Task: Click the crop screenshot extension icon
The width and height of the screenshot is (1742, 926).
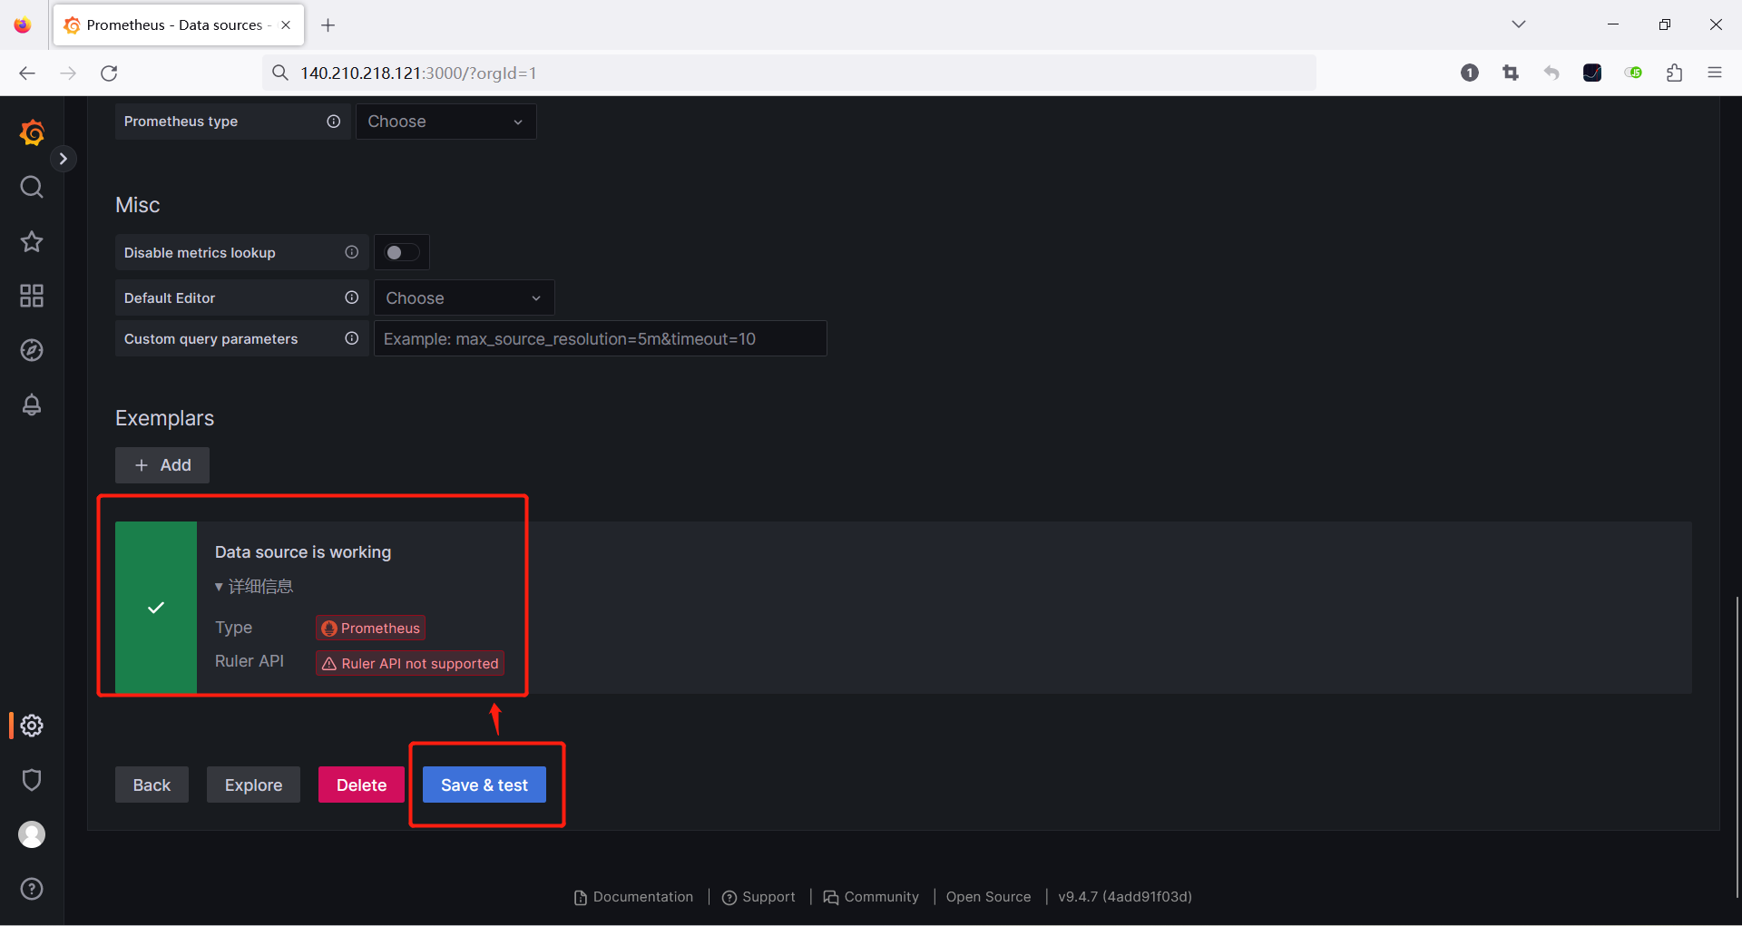Action: point(1511,73)
